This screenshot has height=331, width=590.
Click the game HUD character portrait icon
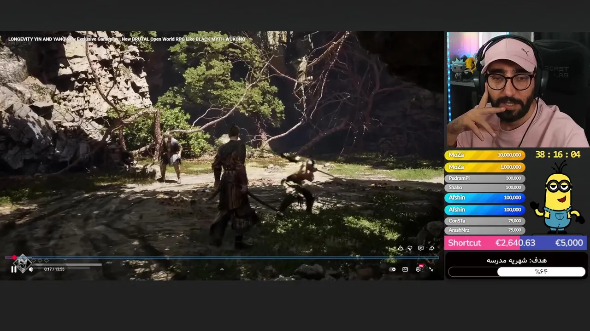[x=22, y=263]
